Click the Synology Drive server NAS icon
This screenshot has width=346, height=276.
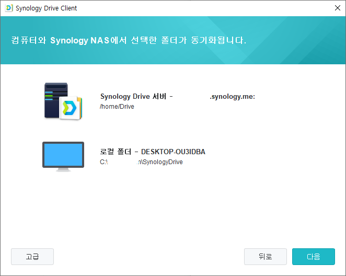(x=63, y=101)
